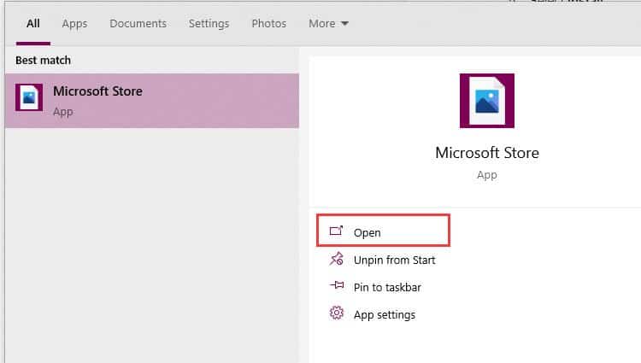Click the Open window icon
Image resolution: width=641 pixels, height=363 pixels.
tap(336, 231)
